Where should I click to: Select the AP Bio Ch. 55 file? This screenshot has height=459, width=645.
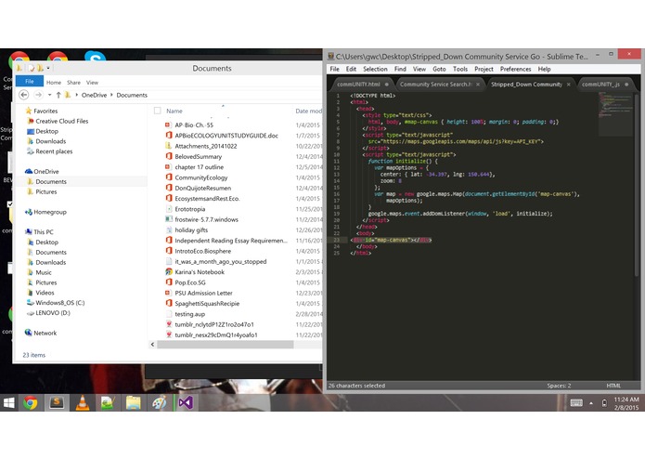coord(194,125)
